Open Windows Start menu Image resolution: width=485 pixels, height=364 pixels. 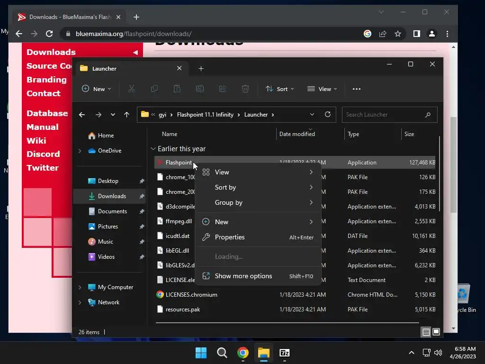coord(201,353)
